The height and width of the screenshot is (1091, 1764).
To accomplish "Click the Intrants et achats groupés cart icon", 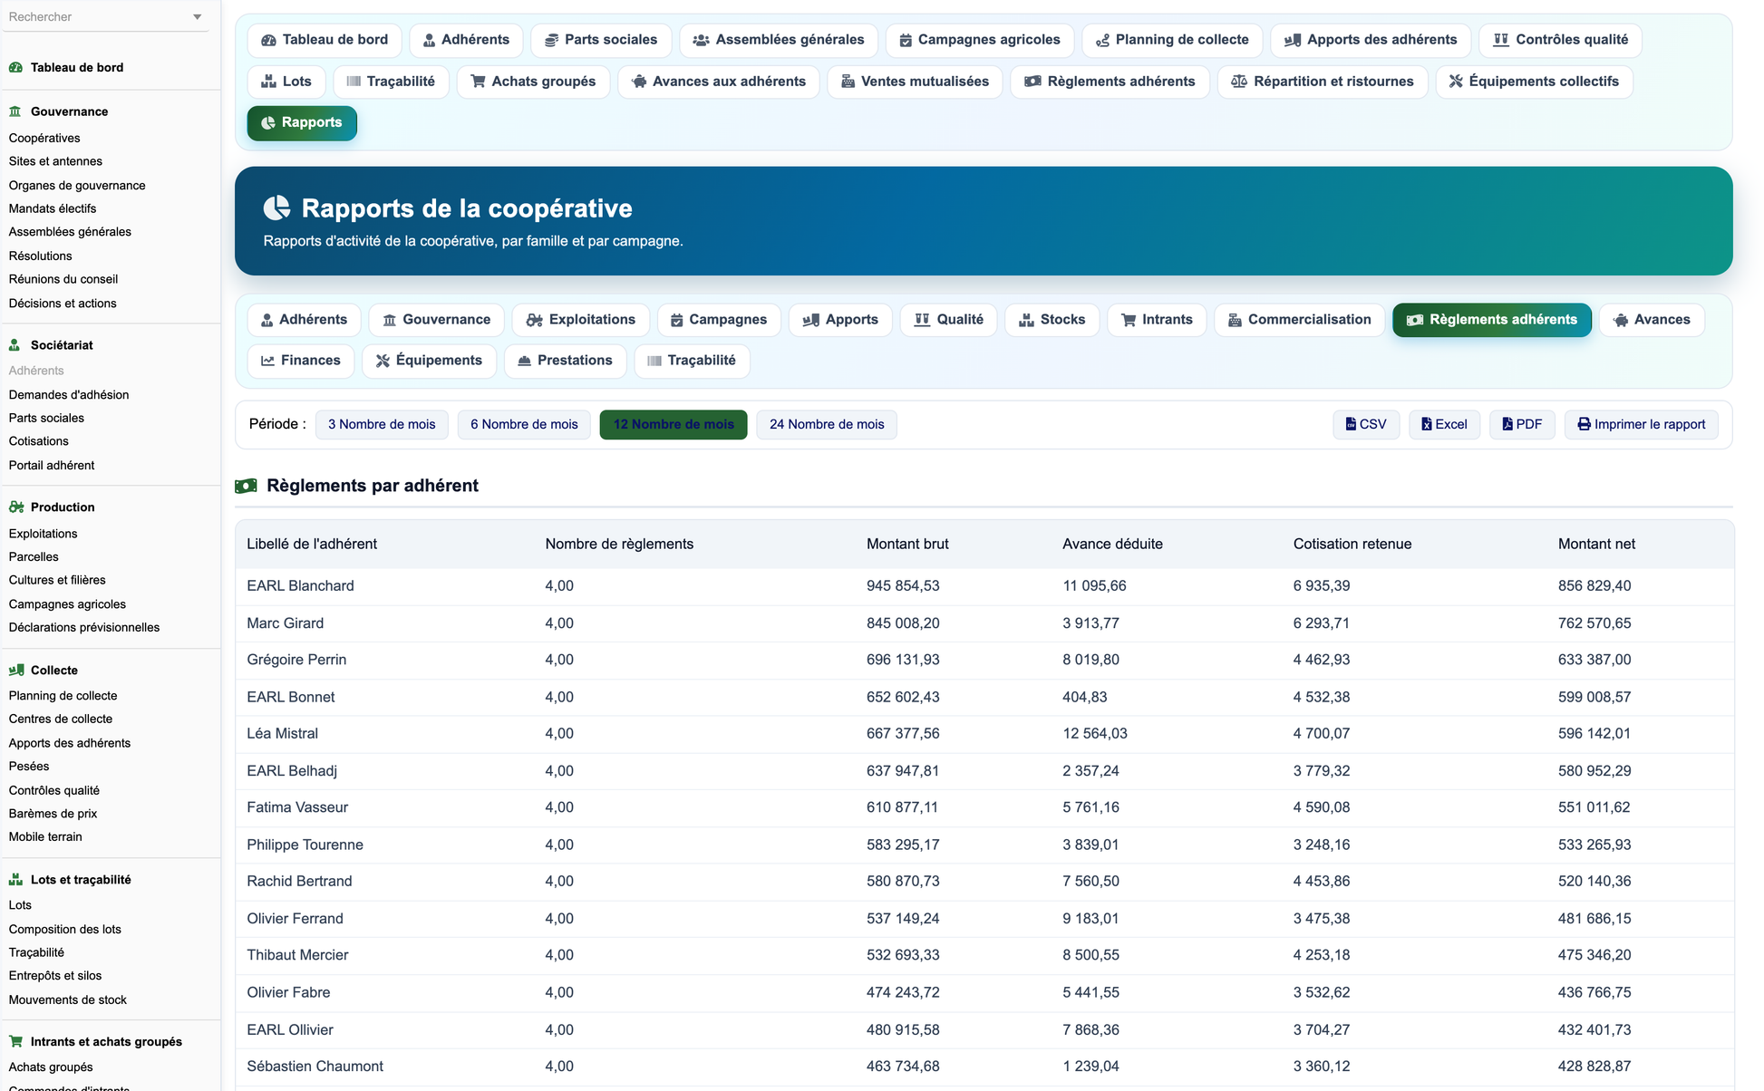I will tap(15, 1042).
